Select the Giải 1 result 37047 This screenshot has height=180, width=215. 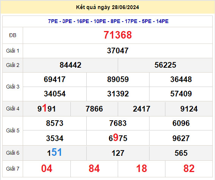[118, 51]
